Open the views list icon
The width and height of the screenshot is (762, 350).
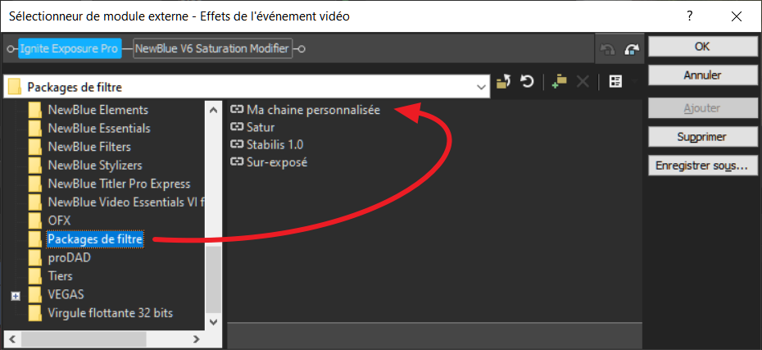pos(615,82)
